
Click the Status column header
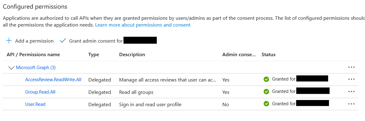point(268,55)
